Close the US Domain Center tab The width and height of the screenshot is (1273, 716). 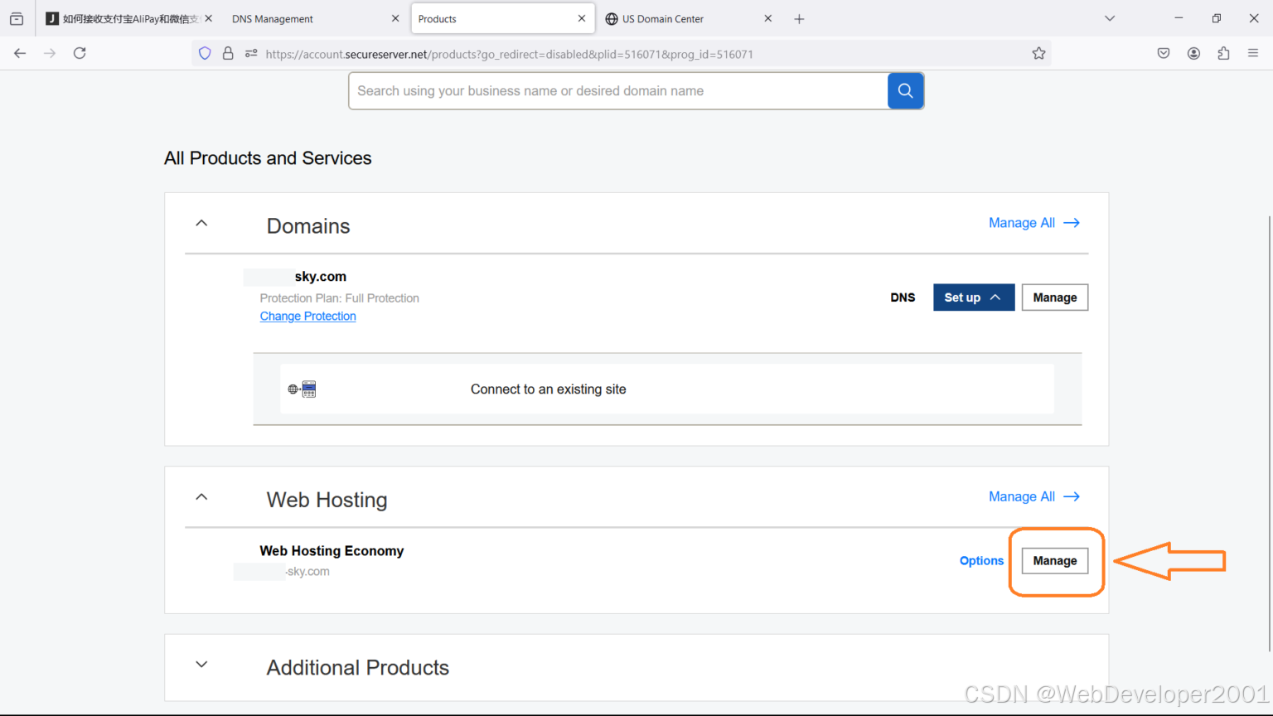pos(768,18)
